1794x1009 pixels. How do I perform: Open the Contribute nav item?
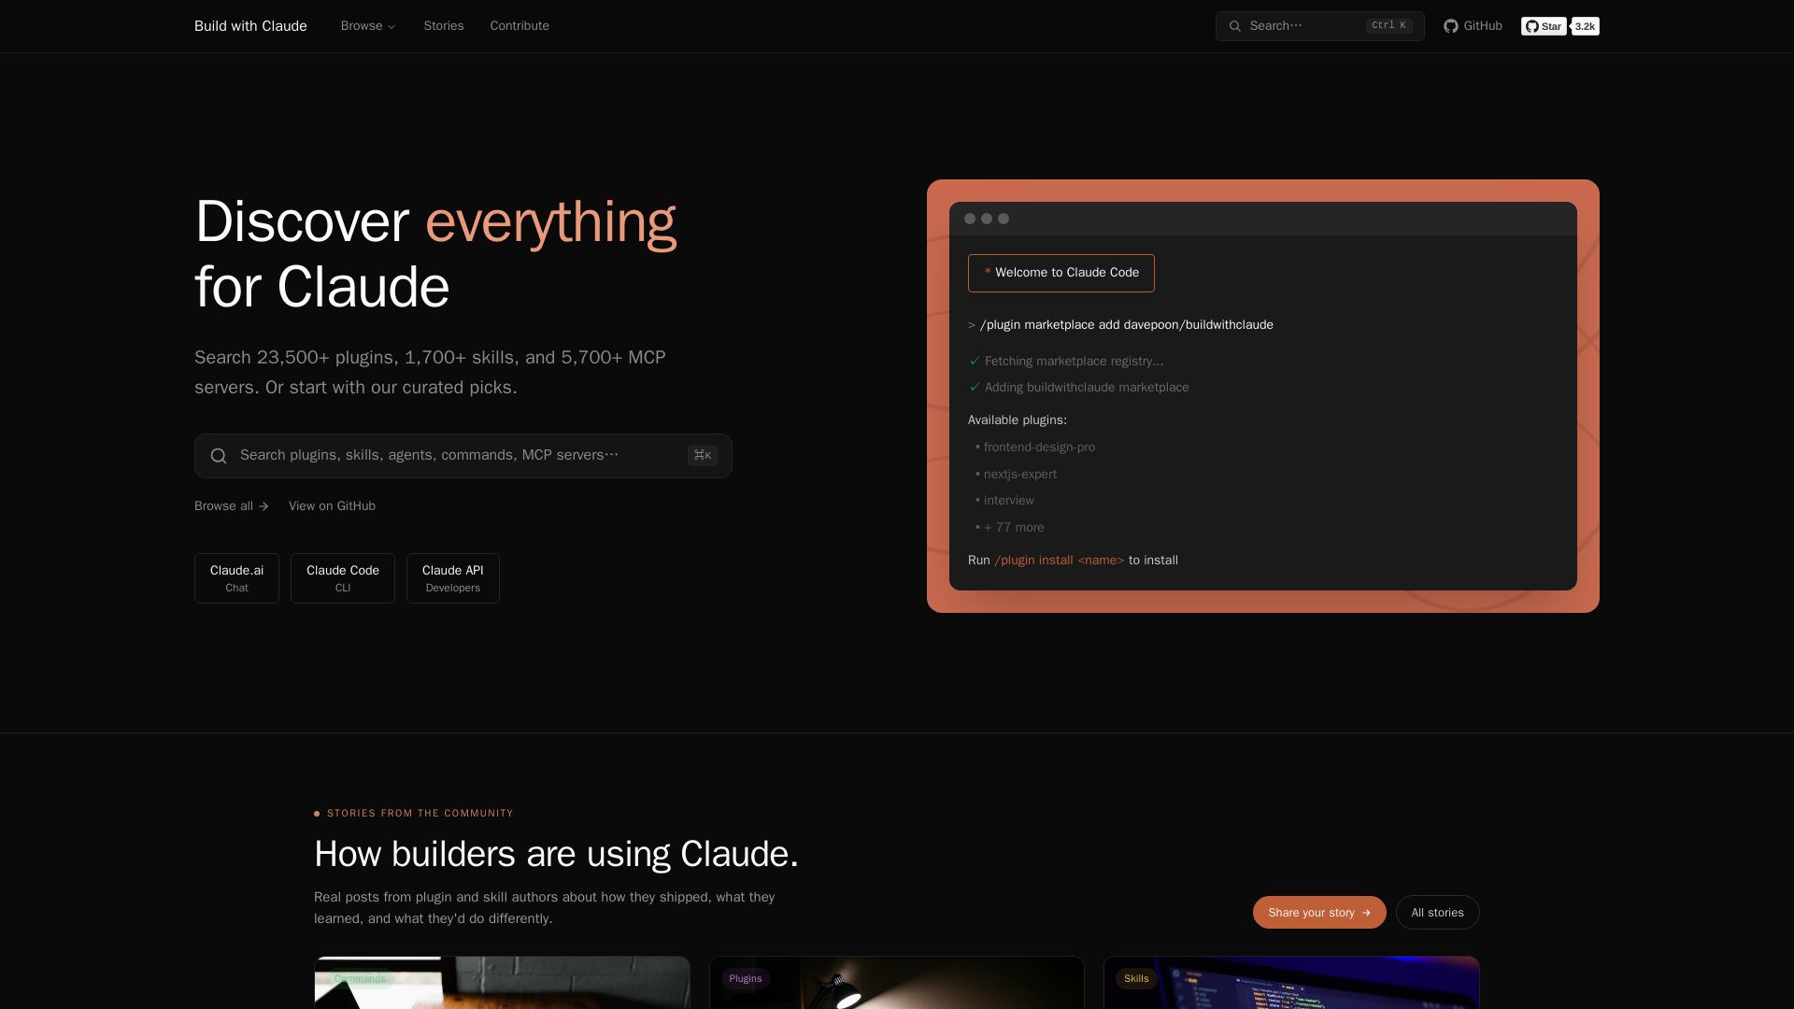[x=520, y=26]
